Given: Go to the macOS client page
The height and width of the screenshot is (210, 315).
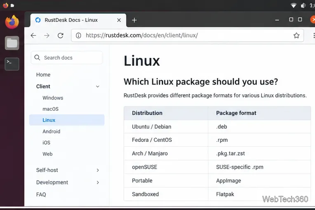Looking at the screenshot, I should click(x=50, y=109).
